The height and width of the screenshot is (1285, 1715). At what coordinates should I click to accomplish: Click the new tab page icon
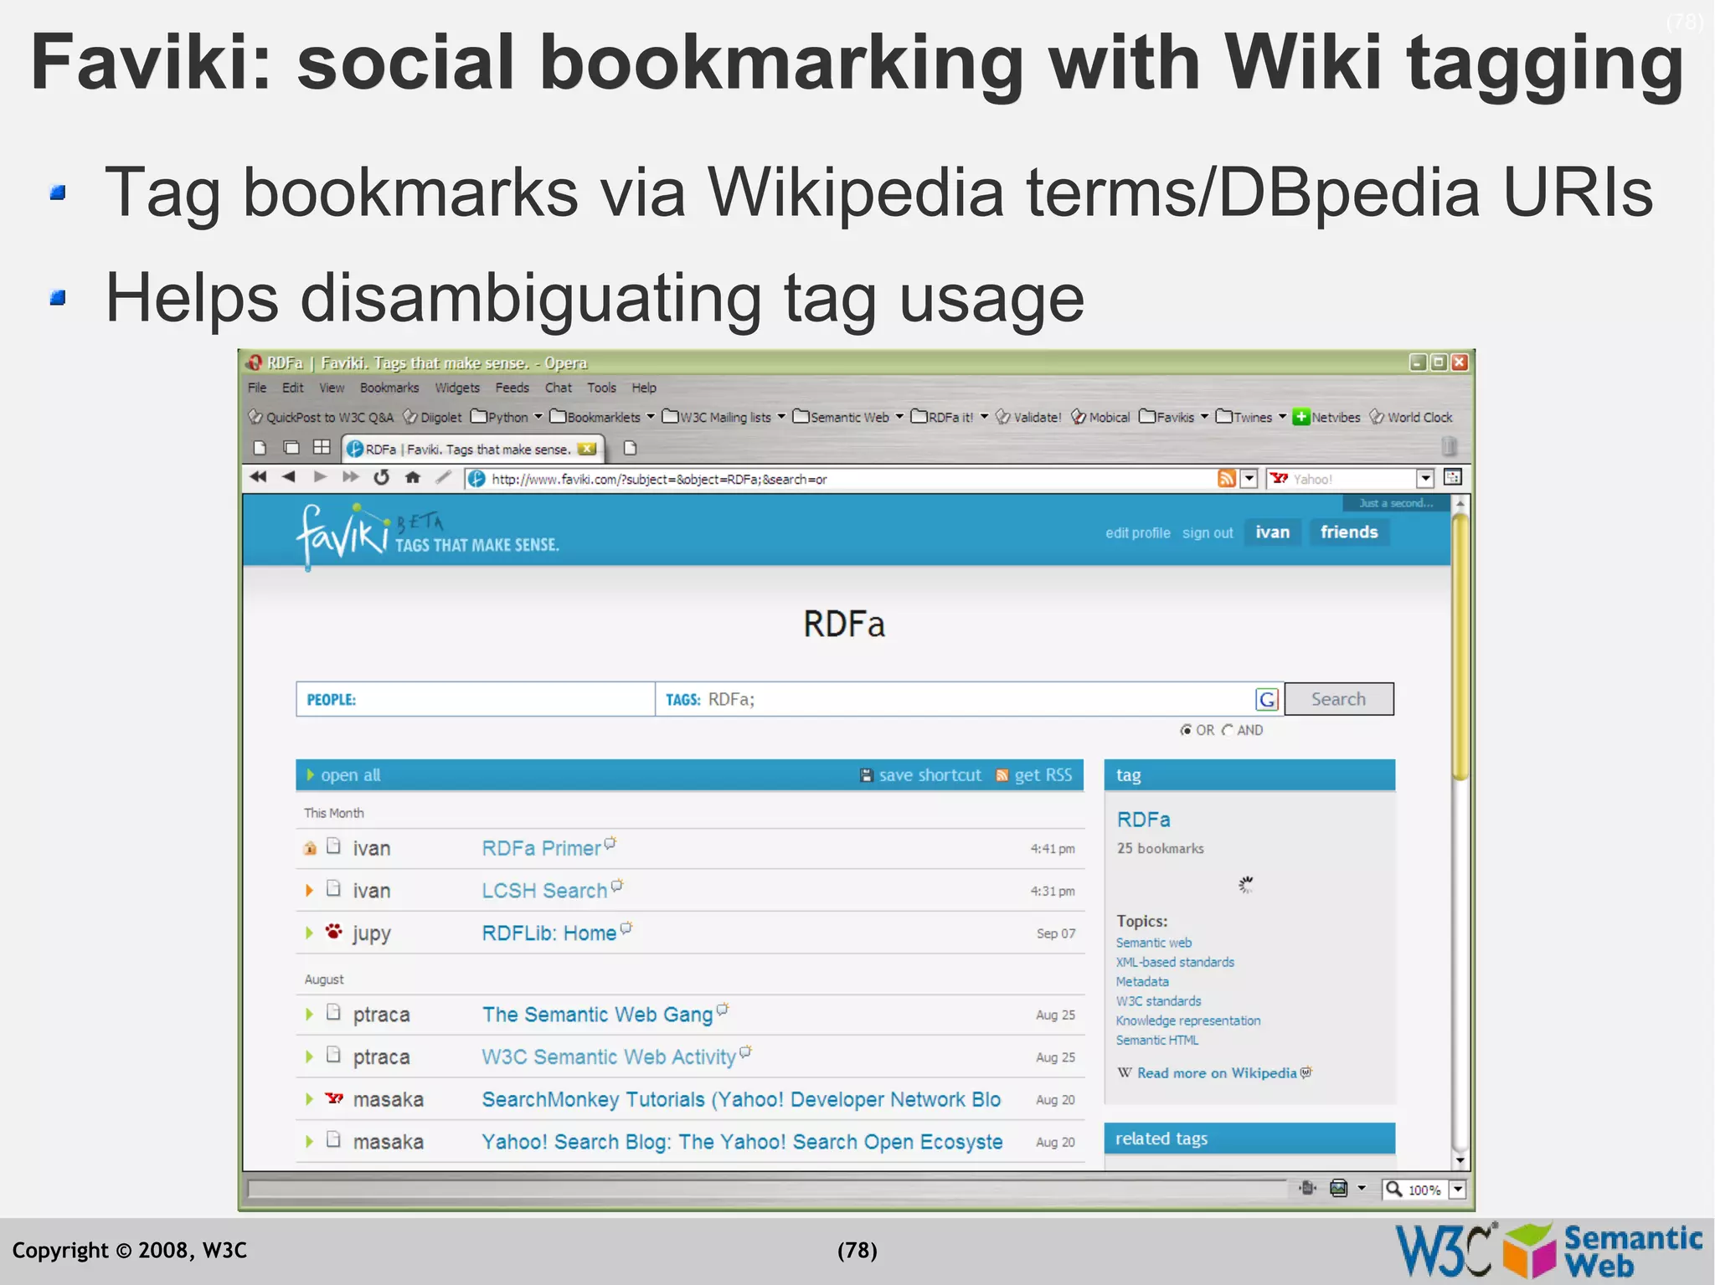pos(631,449)
